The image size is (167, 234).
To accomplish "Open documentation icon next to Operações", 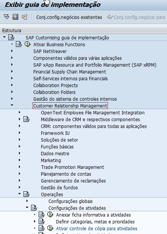I will tap(27, 194).
